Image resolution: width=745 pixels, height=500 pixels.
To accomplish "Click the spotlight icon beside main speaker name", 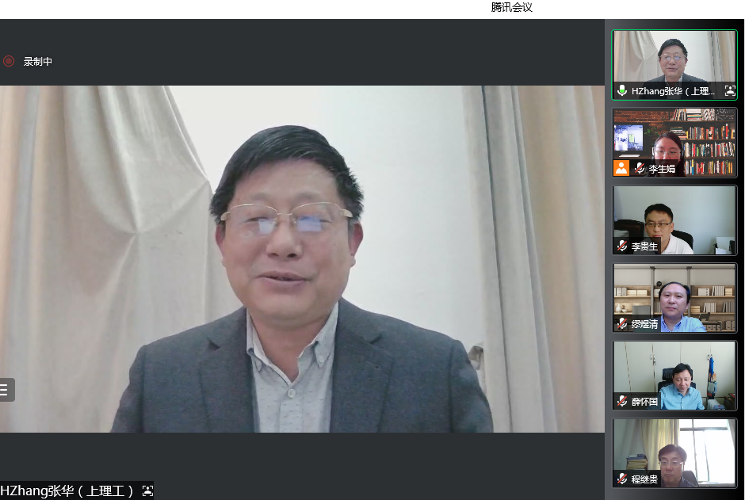I will [x=147, y=491].
